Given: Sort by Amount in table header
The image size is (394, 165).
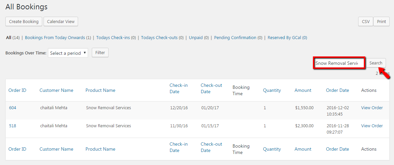Looking at the screenshot, I should point(303,91).
